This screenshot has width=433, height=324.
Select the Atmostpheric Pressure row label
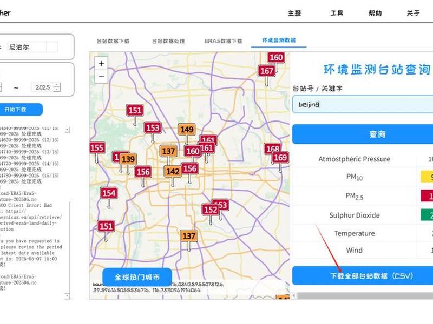coord(354,159)
